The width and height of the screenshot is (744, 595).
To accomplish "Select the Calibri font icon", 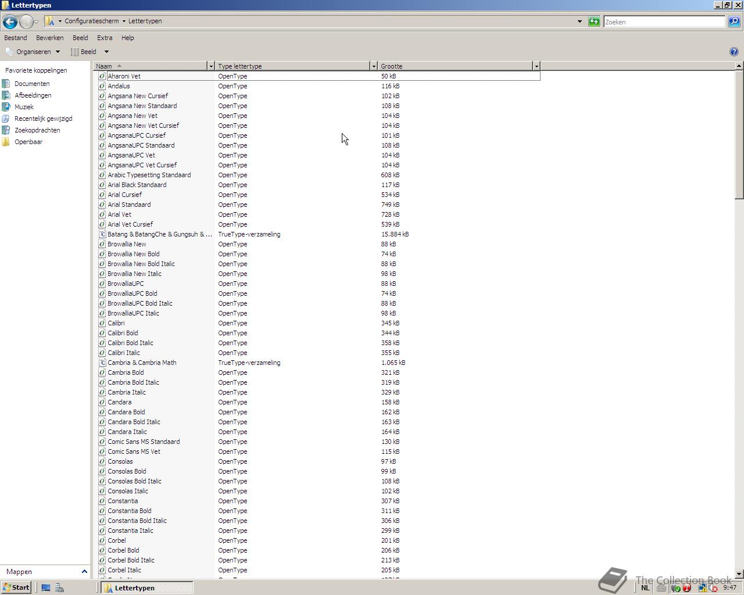I will tap(102, 323).
